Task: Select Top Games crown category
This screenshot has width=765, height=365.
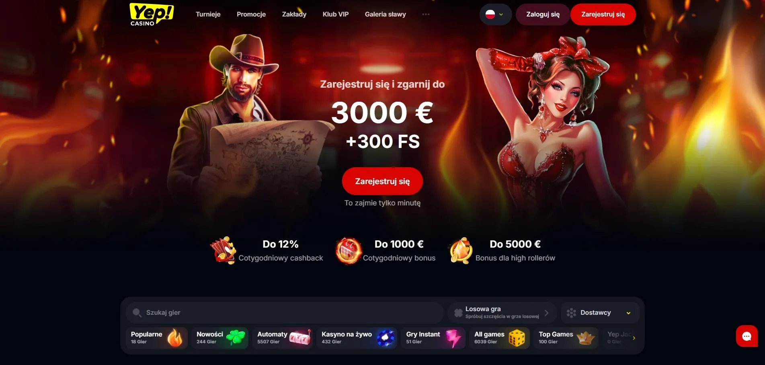Action: [x=566, y=338]
